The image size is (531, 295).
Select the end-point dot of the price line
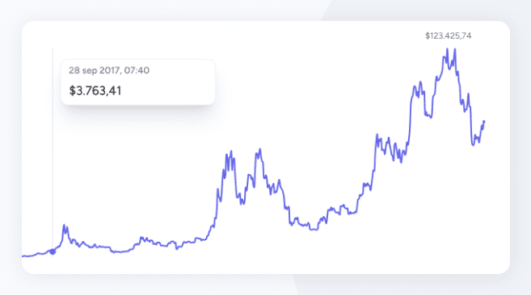tap(484, 122)
